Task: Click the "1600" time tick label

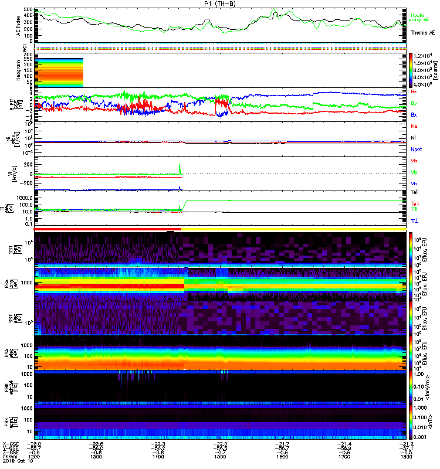Action: (282, 457)
